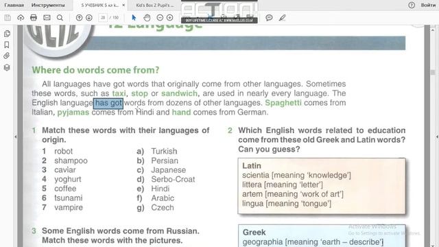Click the word 'coffee' in the list
This screenshot has width=439, height=247.
click(x=65, y=189)
